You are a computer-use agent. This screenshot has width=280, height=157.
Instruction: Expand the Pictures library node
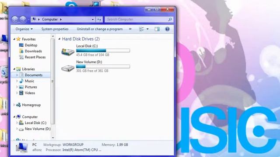pos(17,87)
